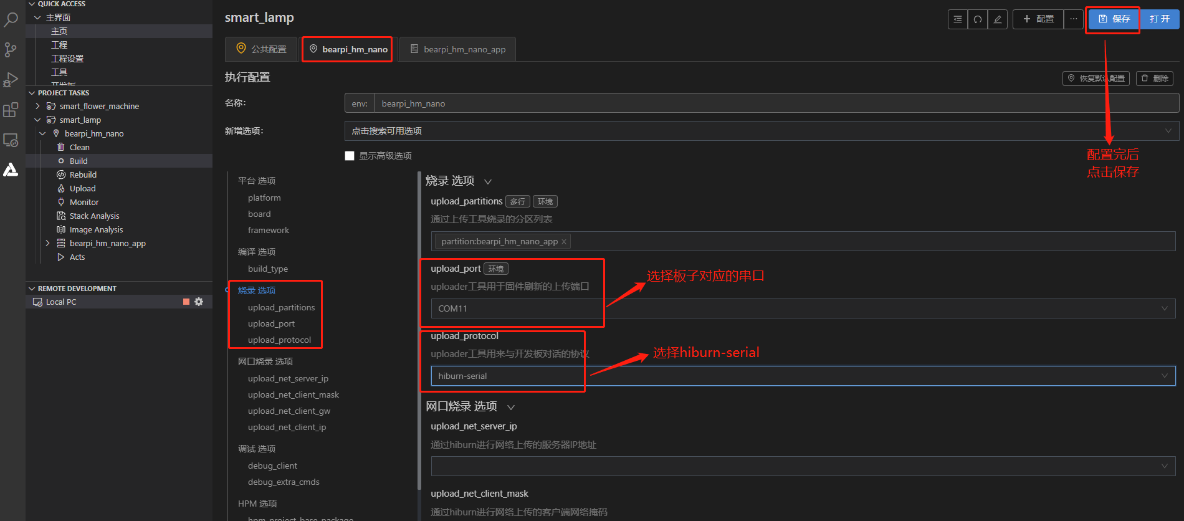Jump to upload_port in options nav
This screenshot has height=521, width=1184.
tap(271, 323)
